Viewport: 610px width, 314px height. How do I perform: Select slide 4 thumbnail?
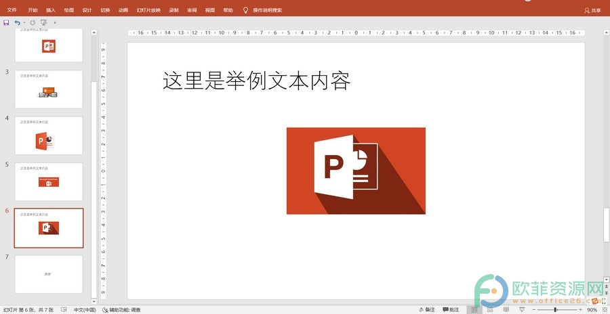point(49,135)
